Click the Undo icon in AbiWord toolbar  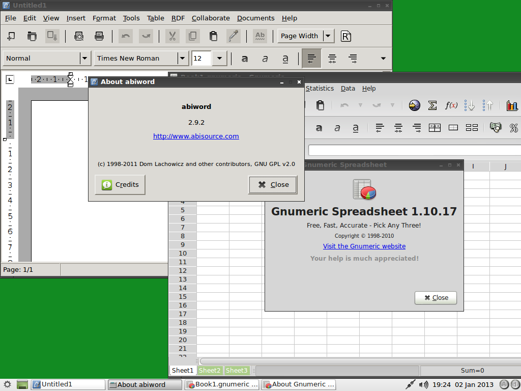point(126,36)
